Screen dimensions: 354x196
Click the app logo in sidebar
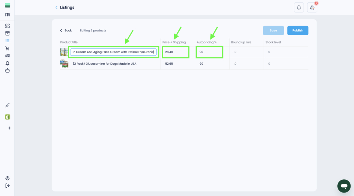click(x=7, y=6)
